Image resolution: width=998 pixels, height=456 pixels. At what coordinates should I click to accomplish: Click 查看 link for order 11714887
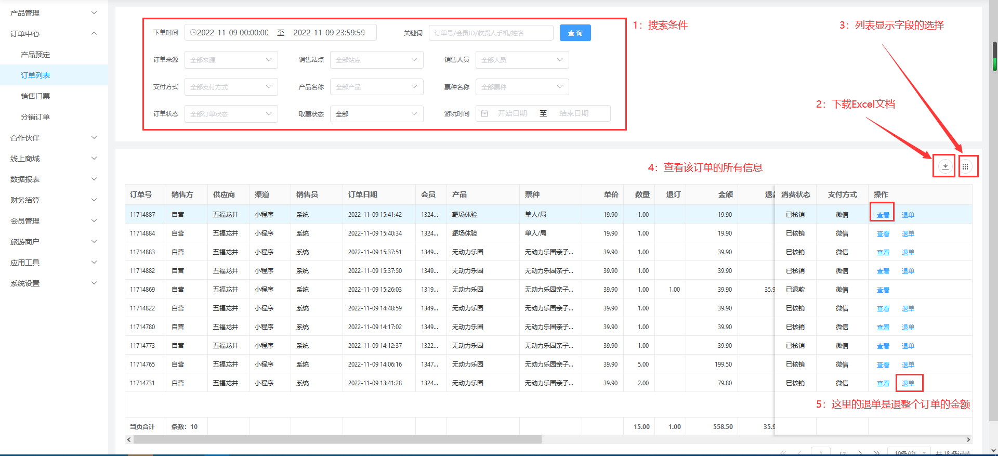tap(883, 215)
